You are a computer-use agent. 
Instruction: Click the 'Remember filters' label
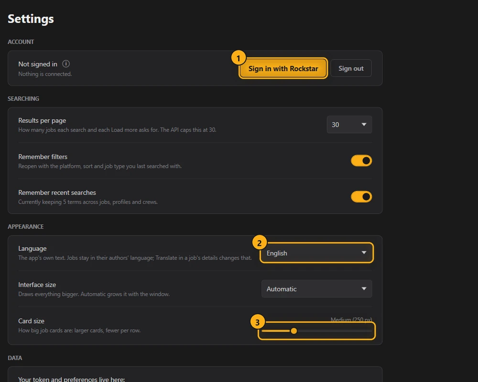43,157
